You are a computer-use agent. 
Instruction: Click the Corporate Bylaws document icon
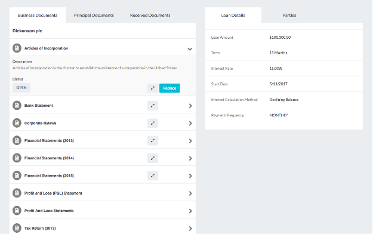pos(17,123)
